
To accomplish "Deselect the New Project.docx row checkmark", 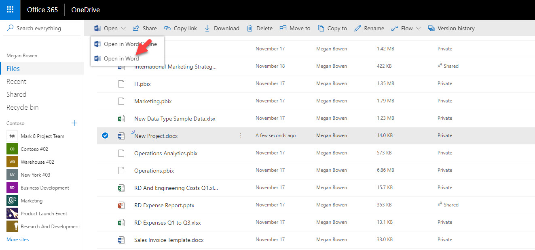I will pyautogui.click(x=105, y=135).
